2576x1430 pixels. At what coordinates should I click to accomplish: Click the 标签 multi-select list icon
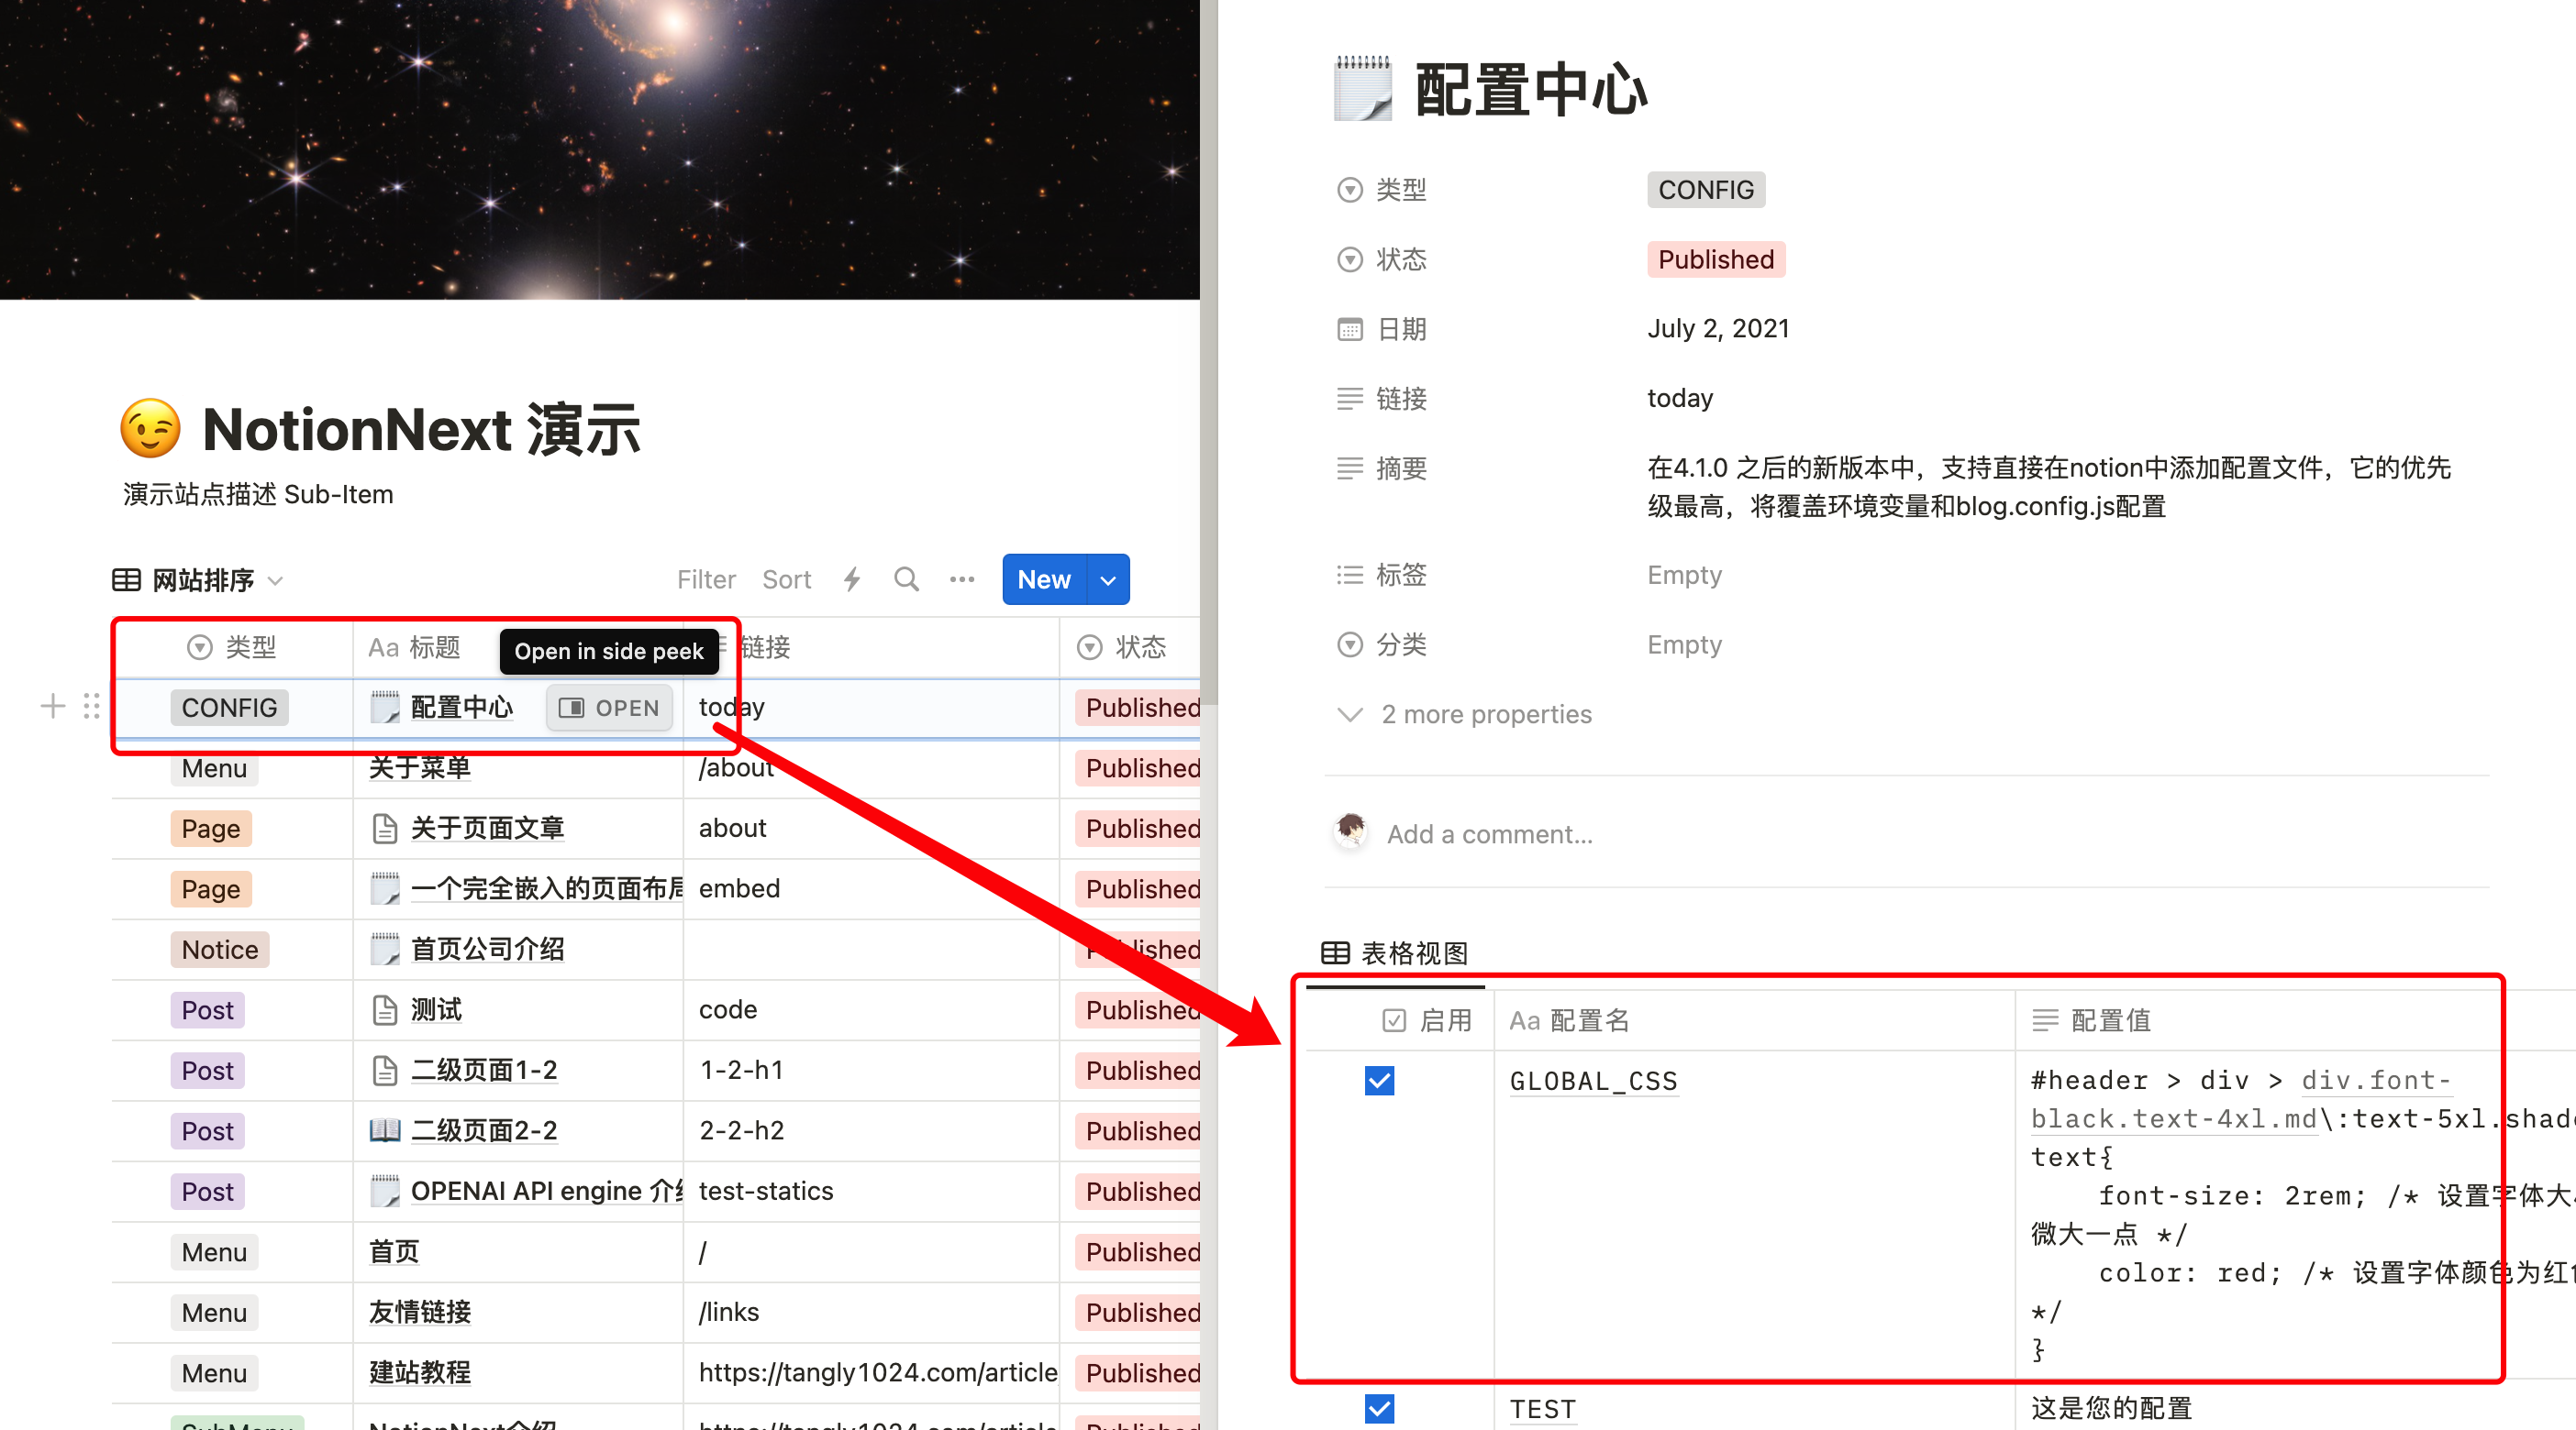(1350, 575)
